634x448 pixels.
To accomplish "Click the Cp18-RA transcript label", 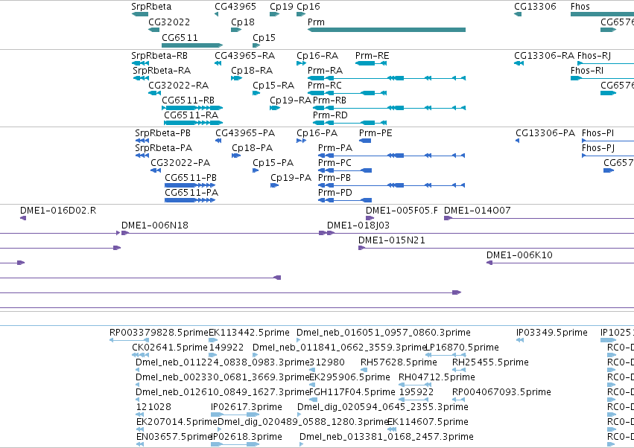I will pyautogui.click(x=252, y=70).
